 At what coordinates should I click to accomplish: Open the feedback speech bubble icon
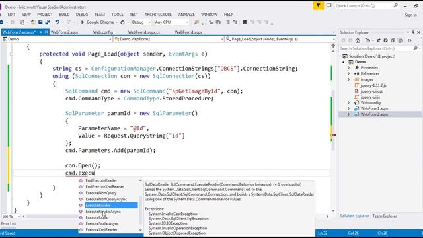[328, 5]
